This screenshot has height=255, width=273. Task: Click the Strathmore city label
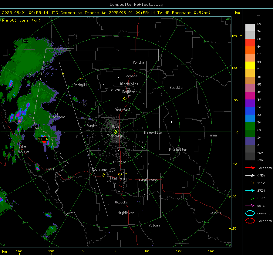(147, 180)
